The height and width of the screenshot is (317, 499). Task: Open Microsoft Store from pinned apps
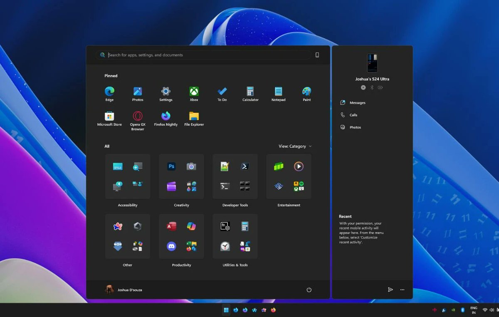[x=109, y=119]
